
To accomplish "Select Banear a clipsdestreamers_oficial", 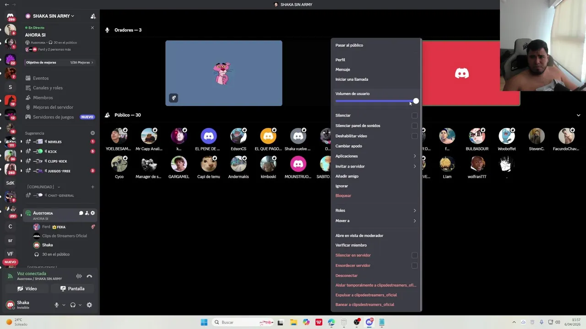I will coord(365,304).
